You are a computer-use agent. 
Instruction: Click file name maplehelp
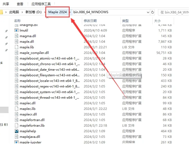[28, 131]
